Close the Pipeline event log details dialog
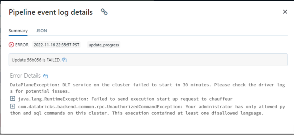This screenshot has width=294, height=135. click(x=285, y=12)
